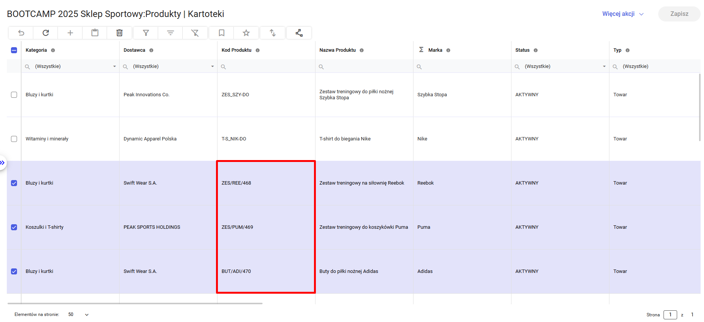Open the Więcej akcji menu
Viewport: 704px width, 322px height.
[623, 14]
